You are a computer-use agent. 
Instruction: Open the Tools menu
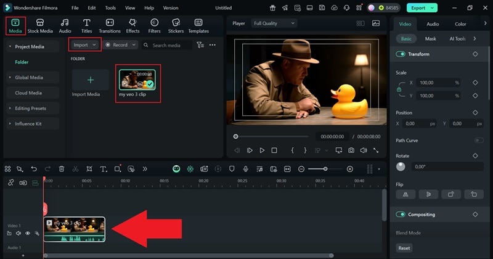coord(110,8)
